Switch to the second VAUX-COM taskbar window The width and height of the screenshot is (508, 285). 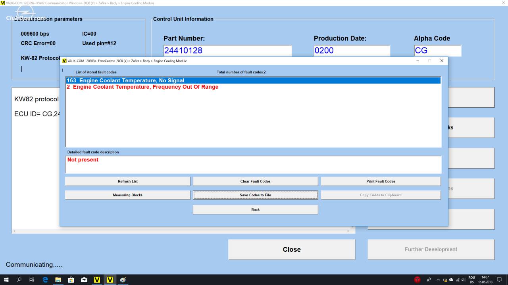click(x=110, y=280)
